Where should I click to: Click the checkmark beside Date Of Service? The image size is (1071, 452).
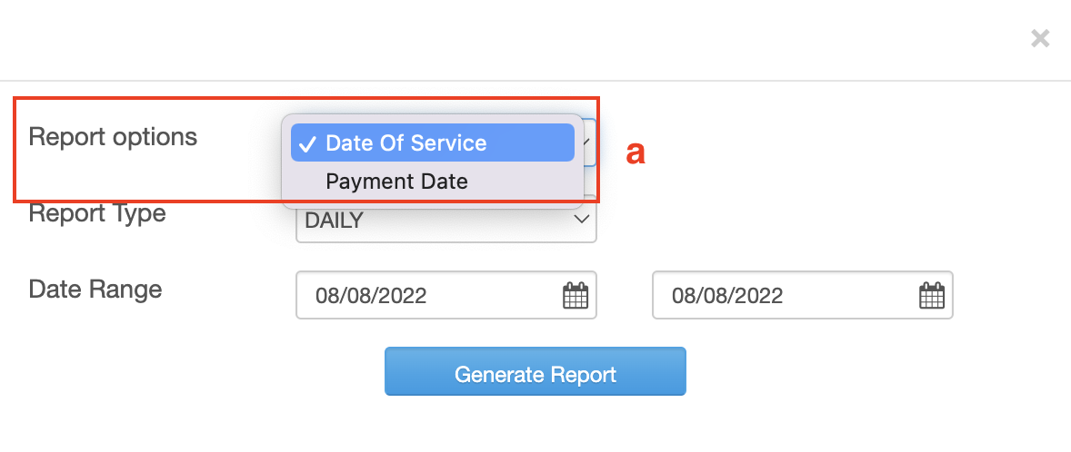tap(307, 143)
